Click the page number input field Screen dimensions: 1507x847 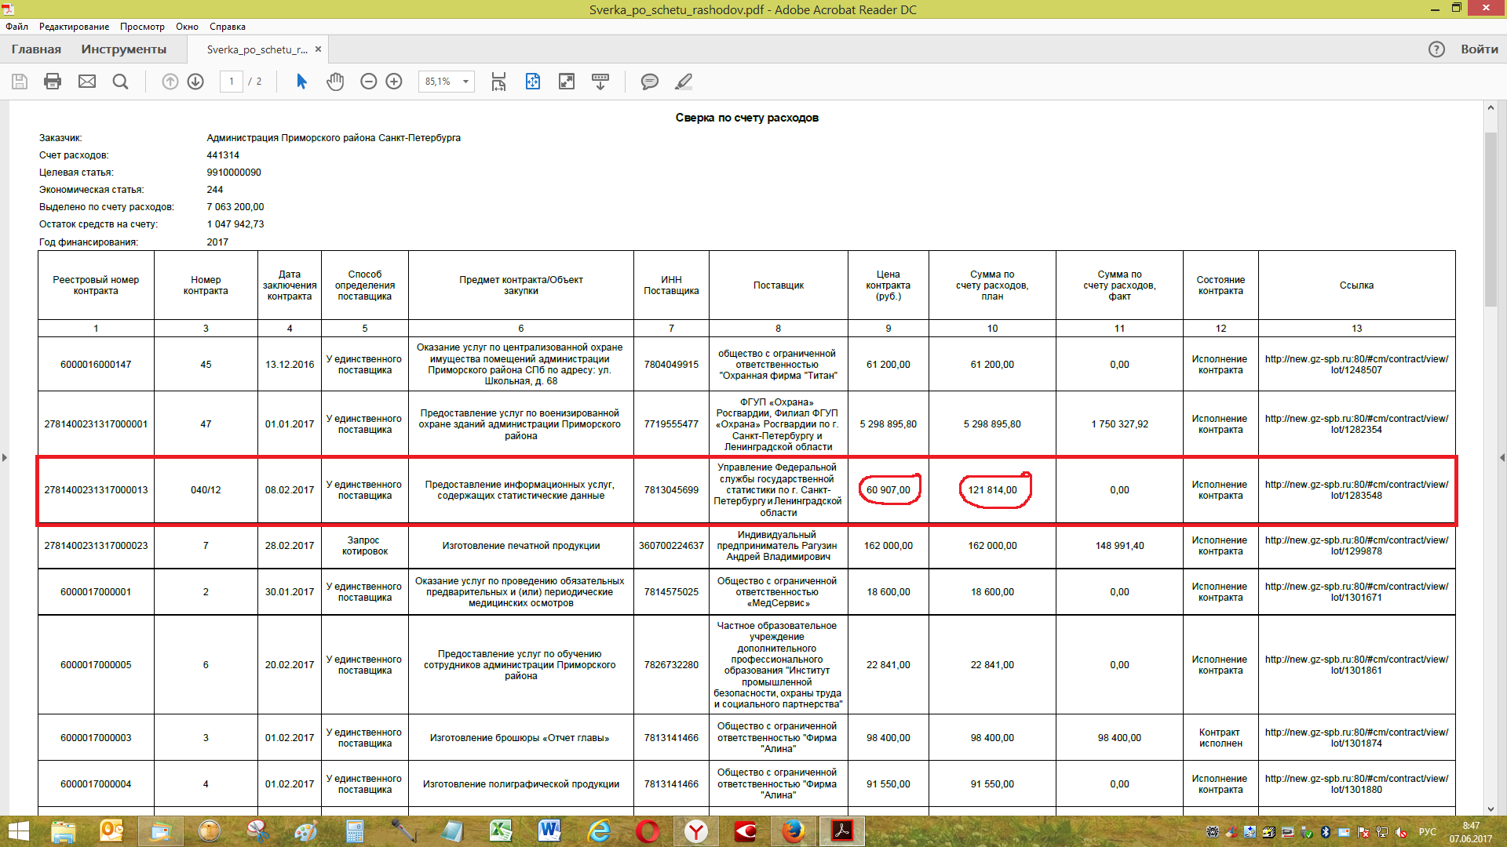pos(231,82)
